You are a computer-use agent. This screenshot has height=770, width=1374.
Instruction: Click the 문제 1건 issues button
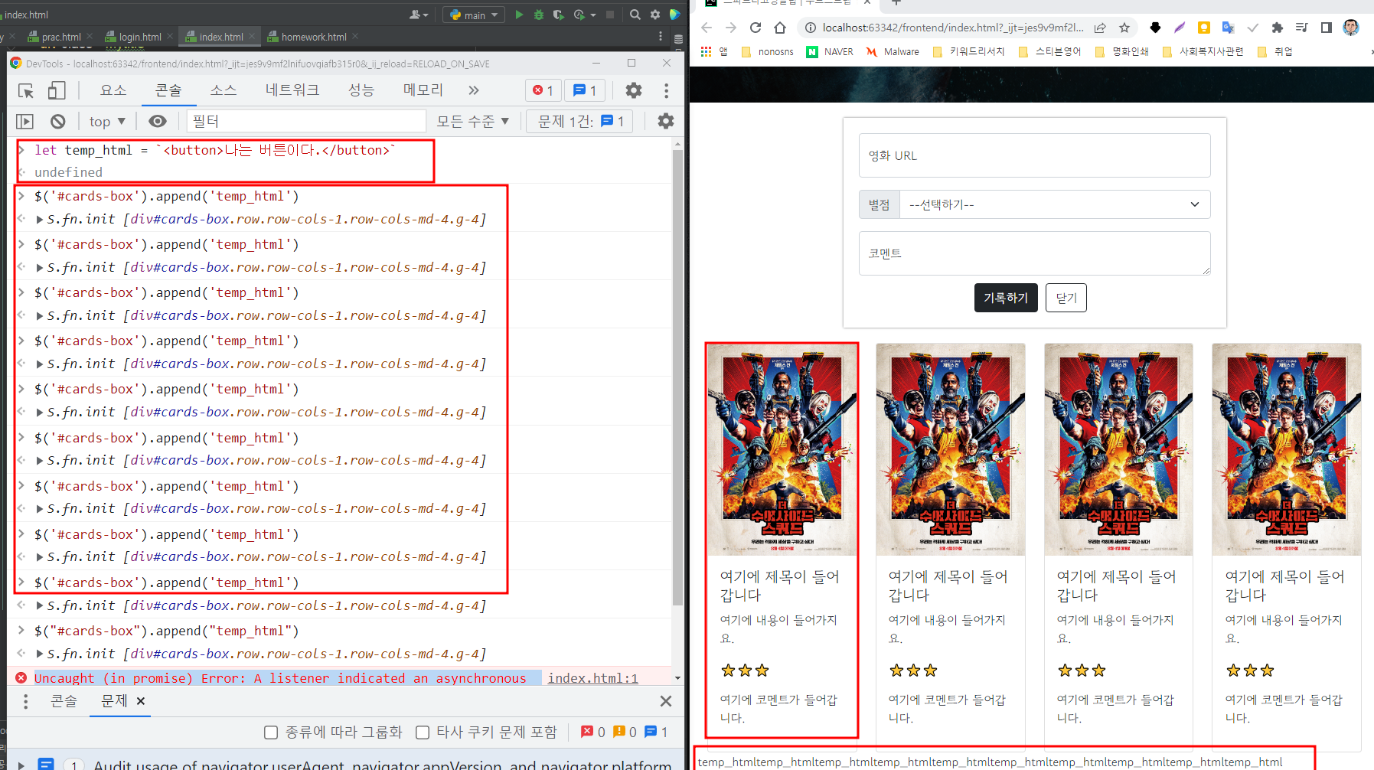[x=580, y=121]
